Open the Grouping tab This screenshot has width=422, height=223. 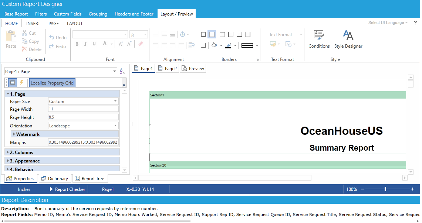98,14
